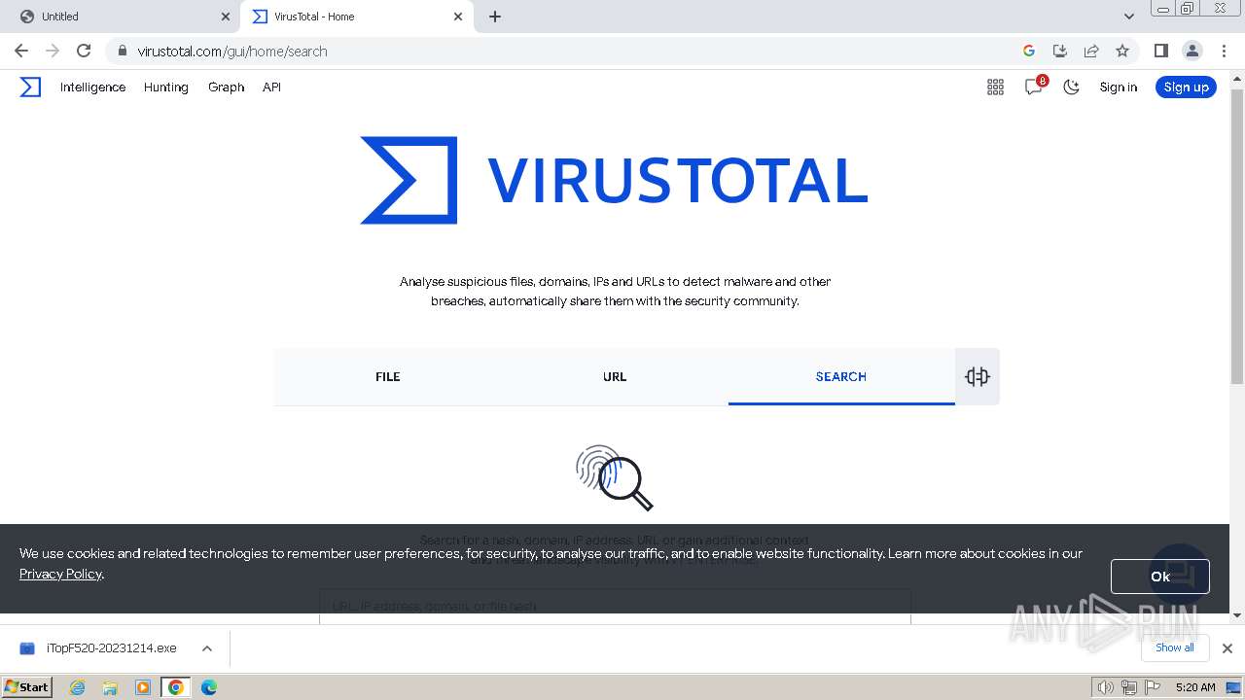Click the 5:20 AM system clock
1245x700 pixels.
click(1195, 687)
